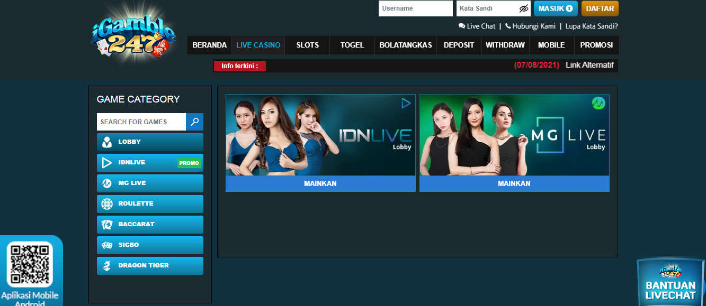Viewport: 706px width, 306px height.
Task: Click the Dragon Tiger dragon icon
Action: click(x=107, y=266)
